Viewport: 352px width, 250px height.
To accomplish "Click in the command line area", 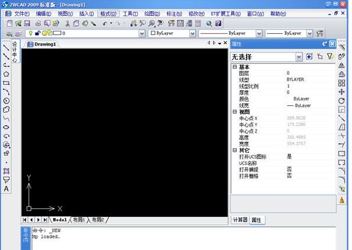I will (175, 238).
